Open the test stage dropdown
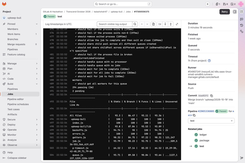Image resolution: width=245 pixels, height=163 pixels. (211, 121)
